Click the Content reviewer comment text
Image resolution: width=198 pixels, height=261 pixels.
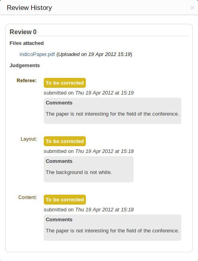pyautogui.click(x=113, y=231)
